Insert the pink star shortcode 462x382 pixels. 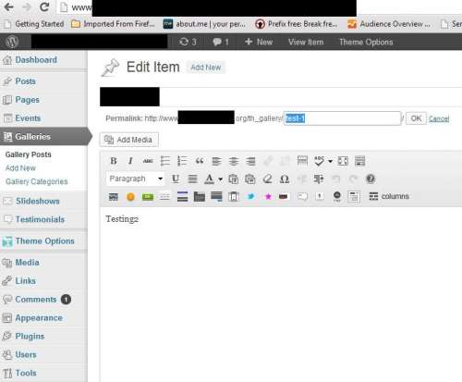tap(268, 196)
